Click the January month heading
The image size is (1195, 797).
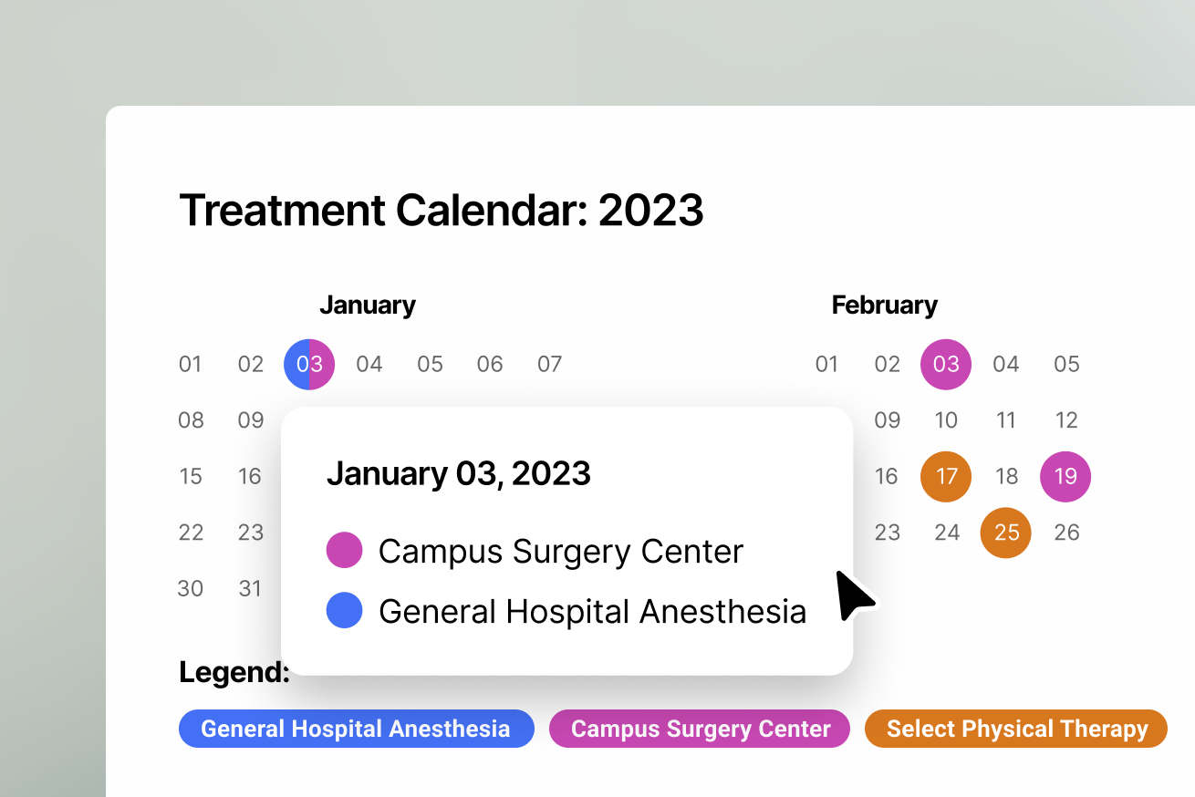368,305
